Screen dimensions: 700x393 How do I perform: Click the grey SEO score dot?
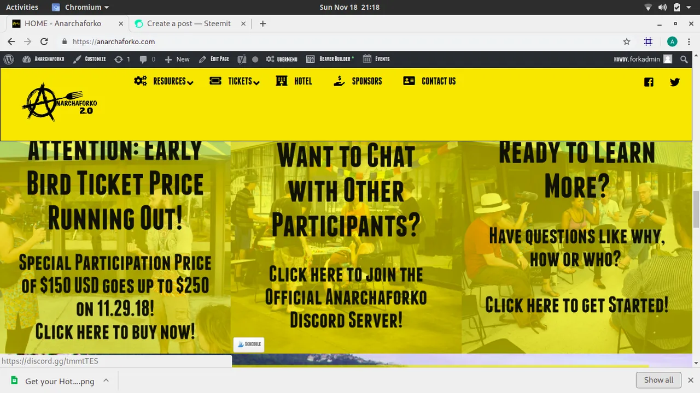pos(255,59)
